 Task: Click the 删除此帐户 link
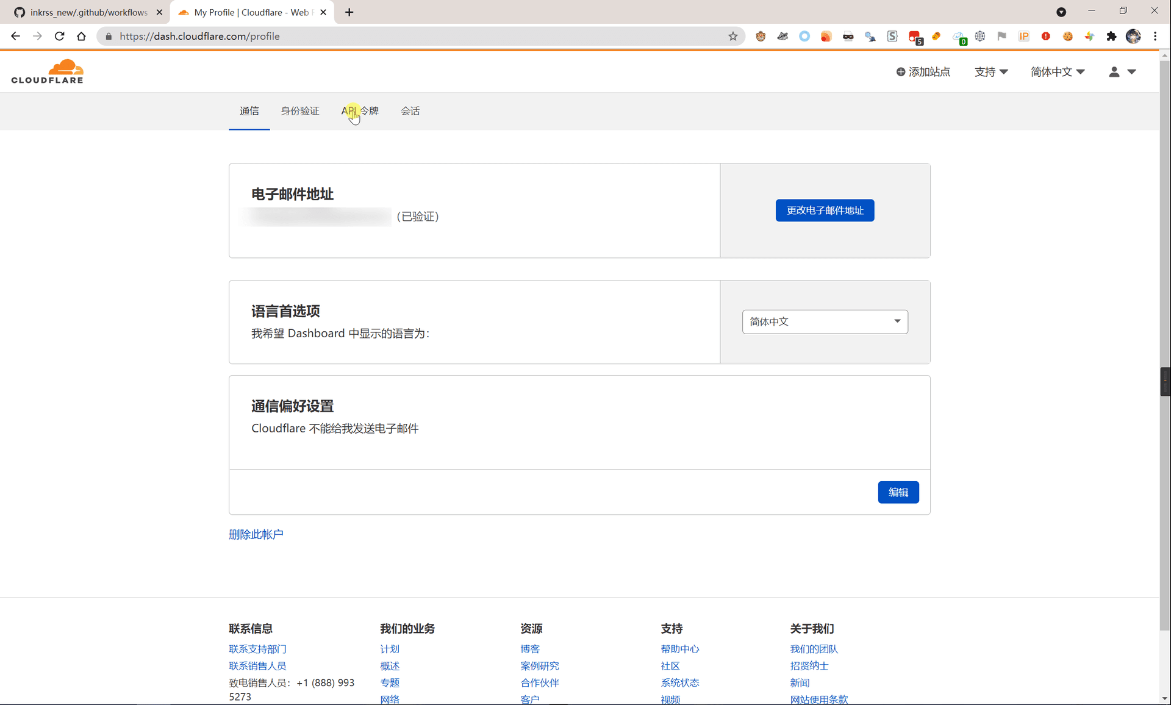click(256, 534)
